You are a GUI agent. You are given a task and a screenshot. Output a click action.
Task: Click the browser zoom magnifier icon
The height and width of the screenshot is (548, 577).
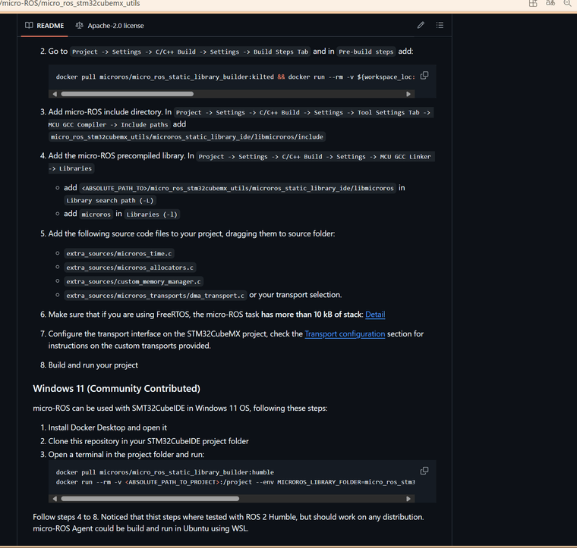567,4
